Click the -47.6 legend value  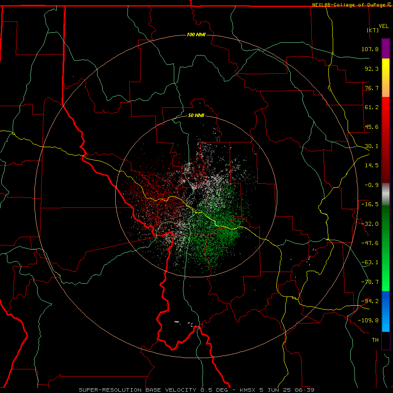tap(370, 243)
